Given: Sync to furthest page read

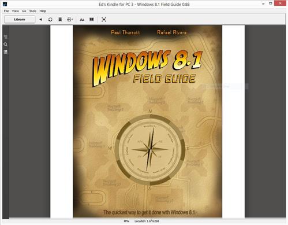Looking at the screenshot, I should [50, 20].
